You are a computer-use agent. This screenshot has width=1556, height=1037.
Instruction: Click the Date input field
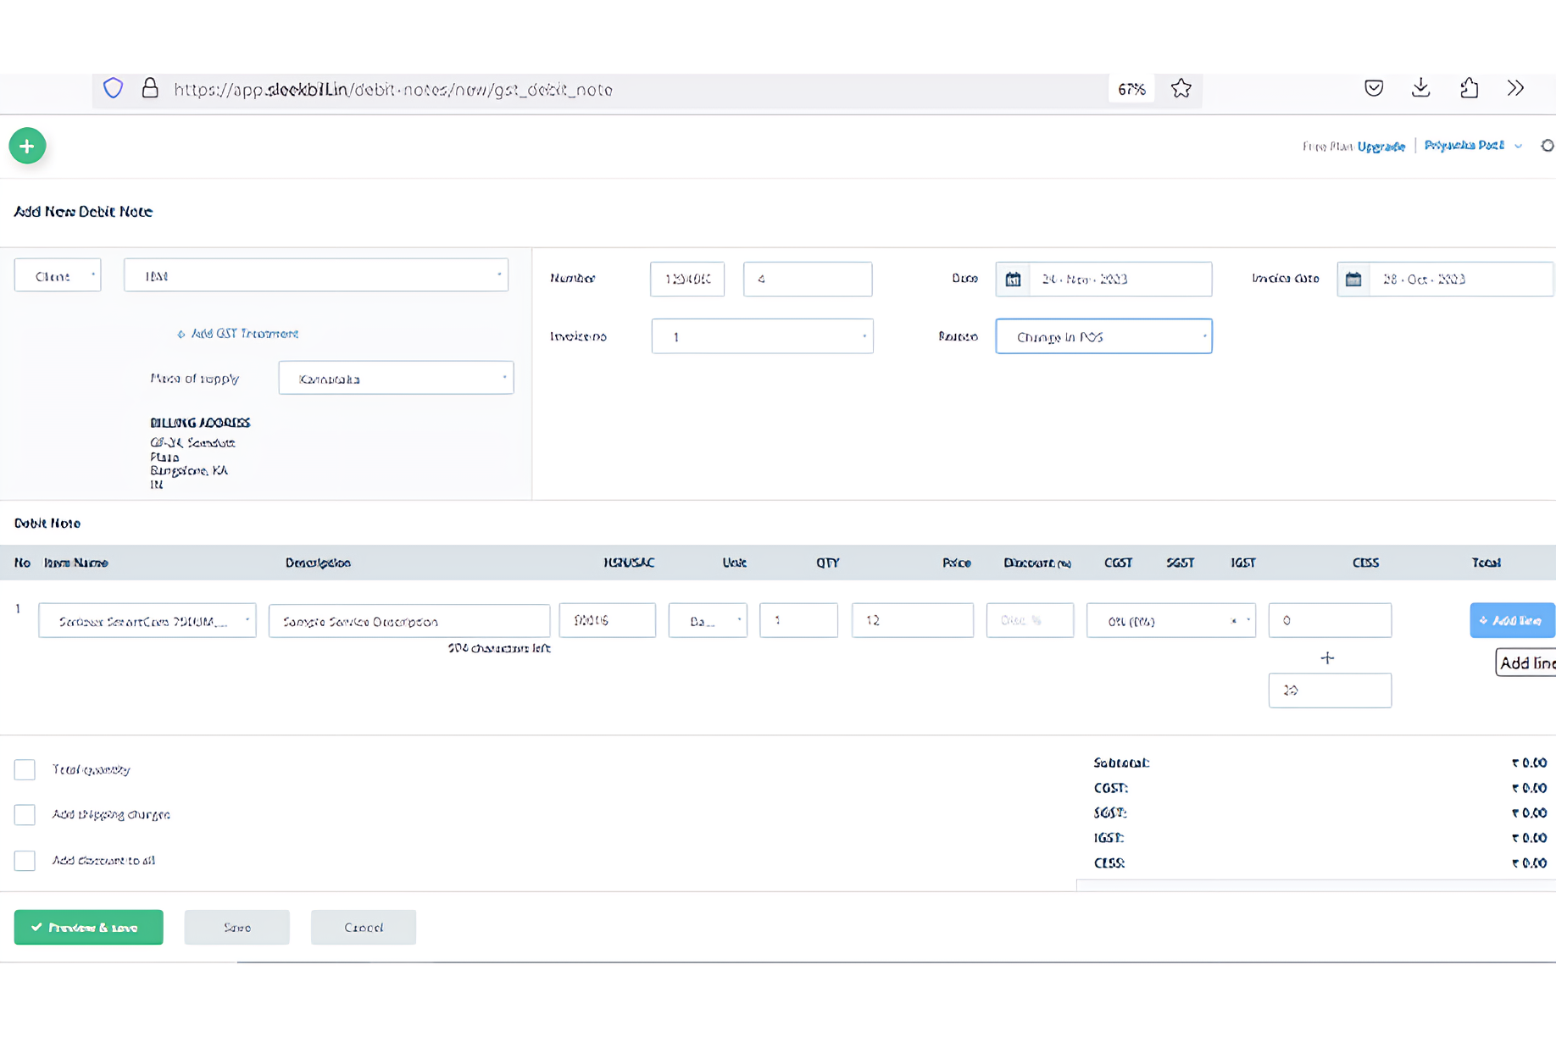pyautogui.click(x=1120, y=279)
